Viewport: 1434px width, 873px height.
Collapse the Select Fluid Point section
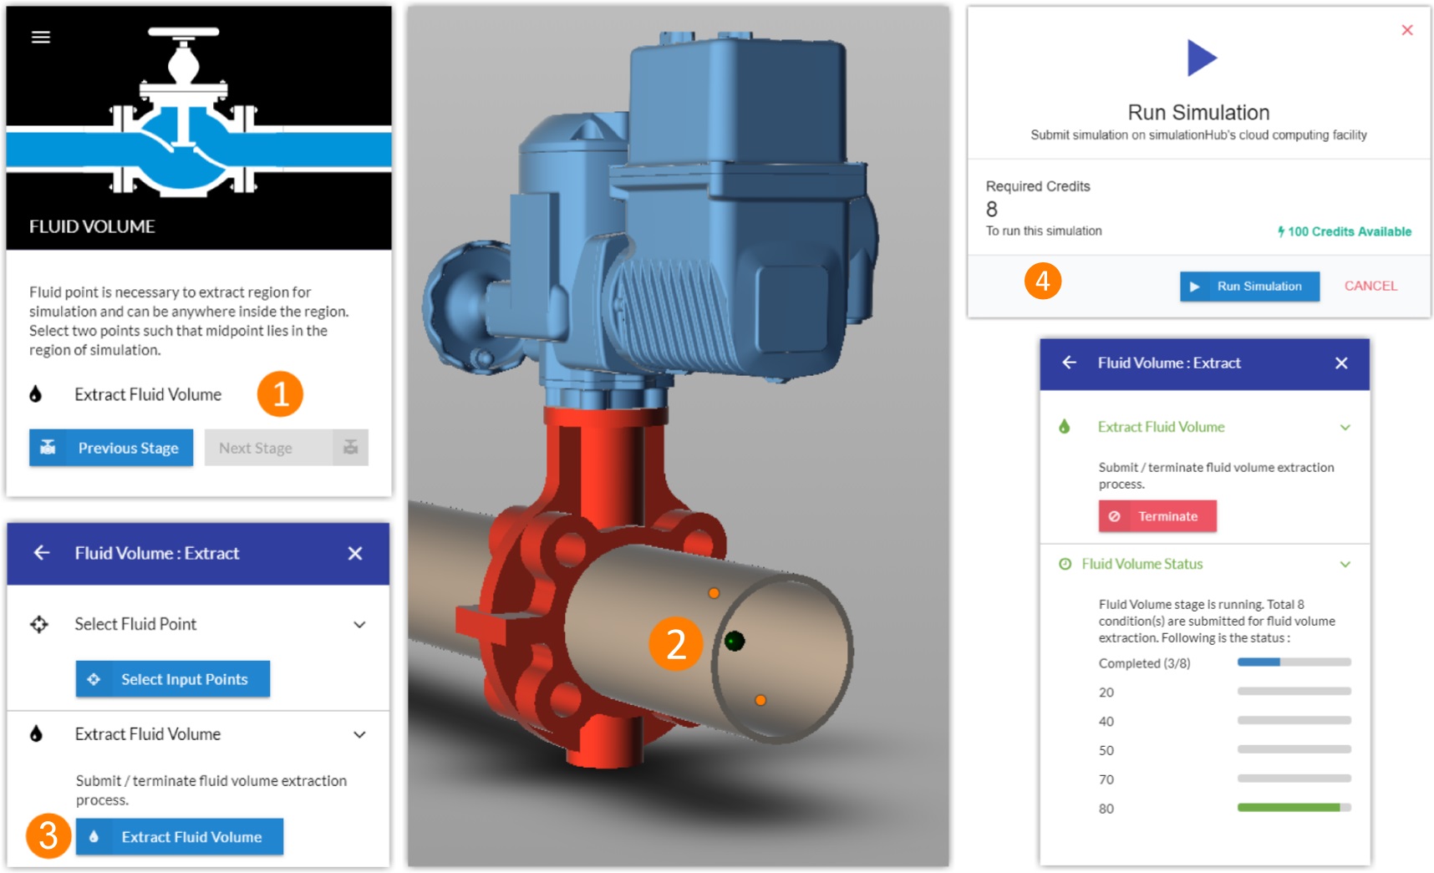[x=359, y=624]
